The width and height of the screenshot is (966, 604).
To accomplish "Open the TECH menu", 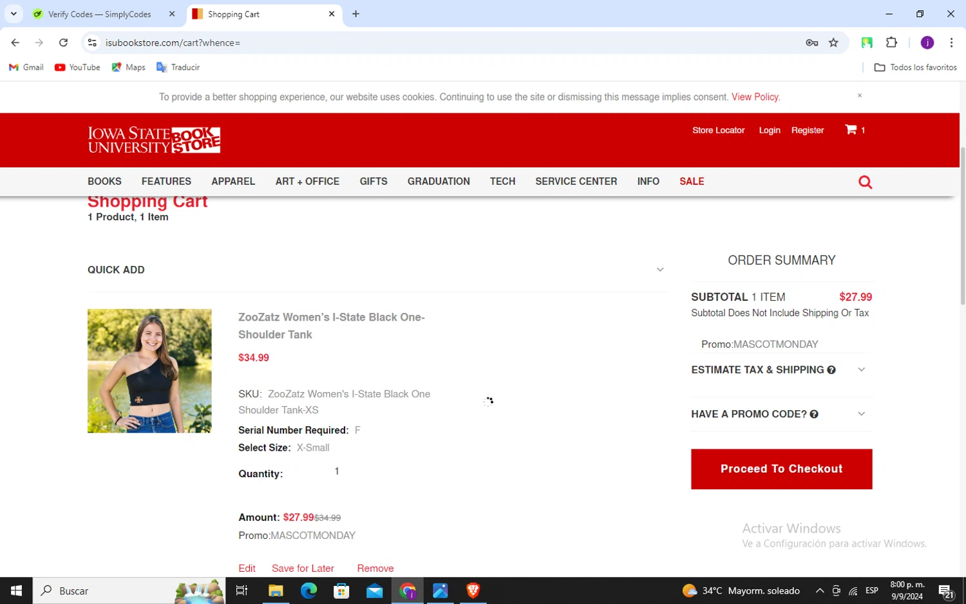I will (x=502, y=181).
